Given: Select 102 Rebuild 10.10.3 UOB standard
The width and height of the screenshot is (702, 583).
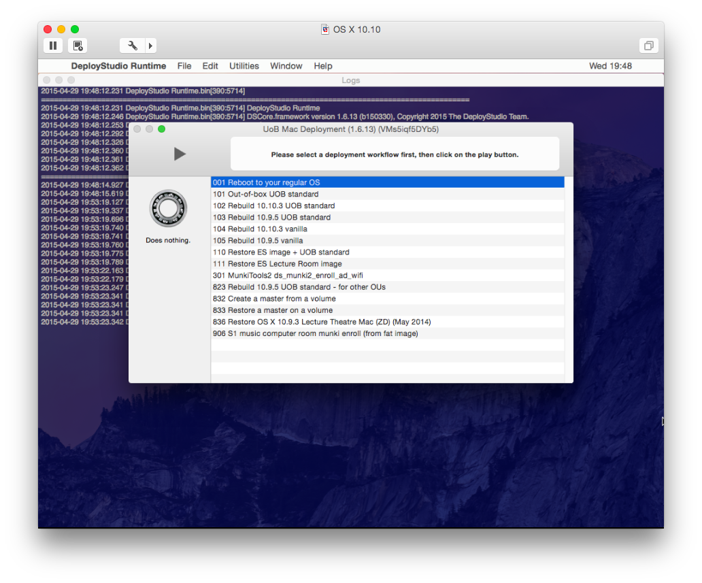Looking at the screenshot, I should pos(388,205).
